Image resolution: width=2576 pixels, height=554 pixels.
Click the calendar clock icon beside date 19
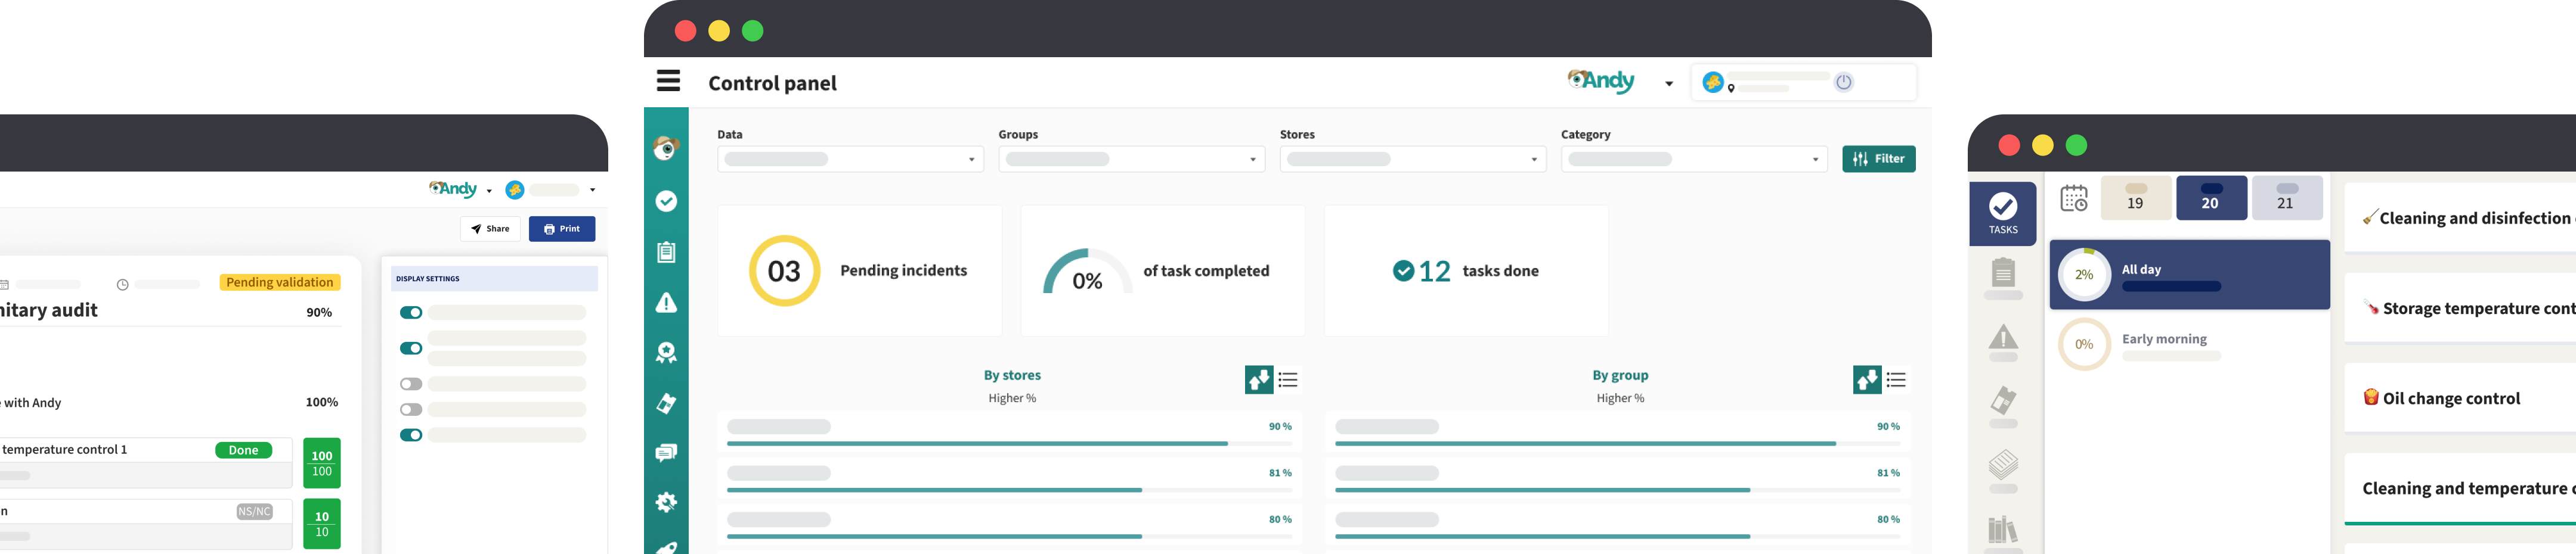pos(2074,198)
